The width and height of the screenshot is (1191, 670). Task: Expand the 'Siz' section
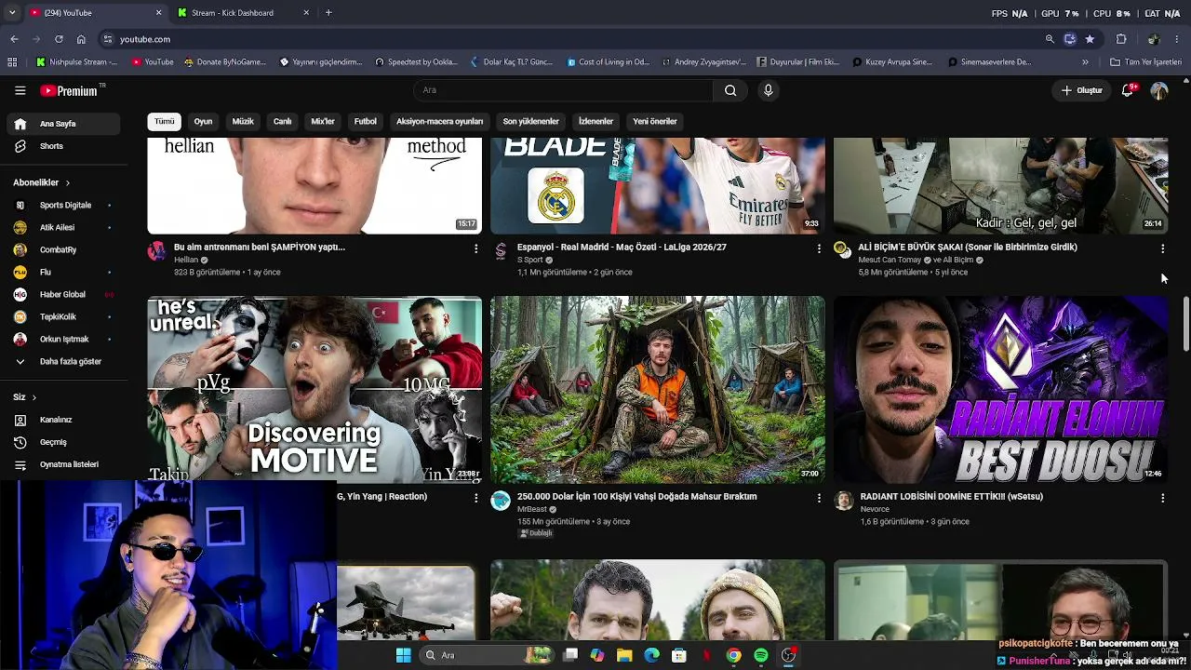[x=25, y=397]
